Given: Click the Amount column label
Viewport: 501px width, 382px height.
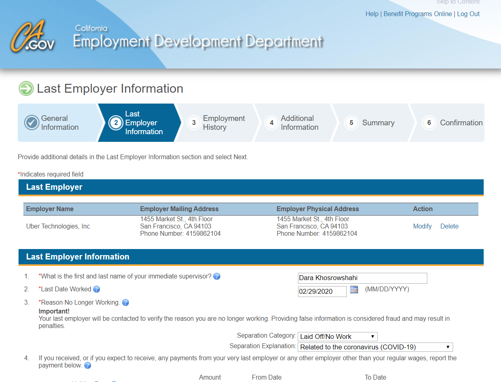Looking at the screenshot, I should pos(210,378).
